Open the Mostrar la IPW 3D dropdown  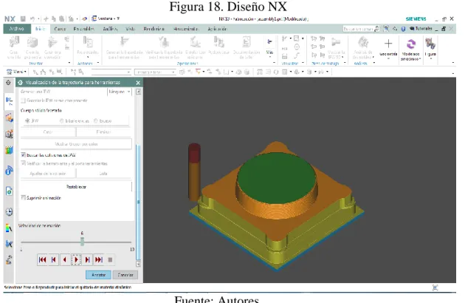point(337,47)
